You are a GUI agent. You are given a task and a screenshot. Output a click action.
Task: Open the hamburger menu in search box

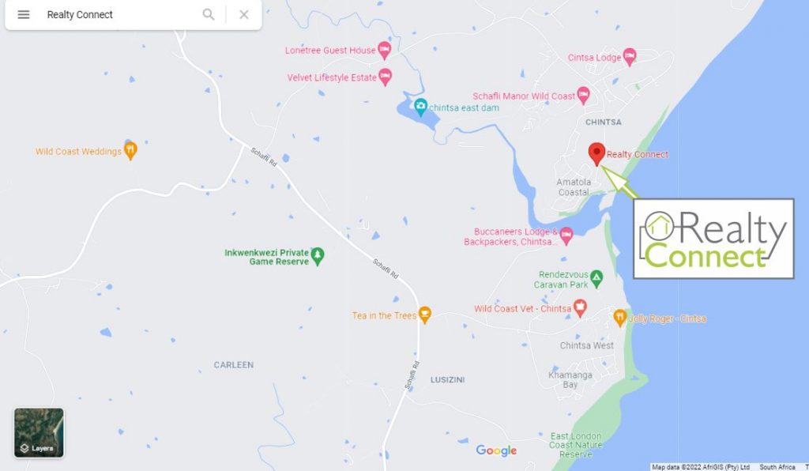pos(24,14)
